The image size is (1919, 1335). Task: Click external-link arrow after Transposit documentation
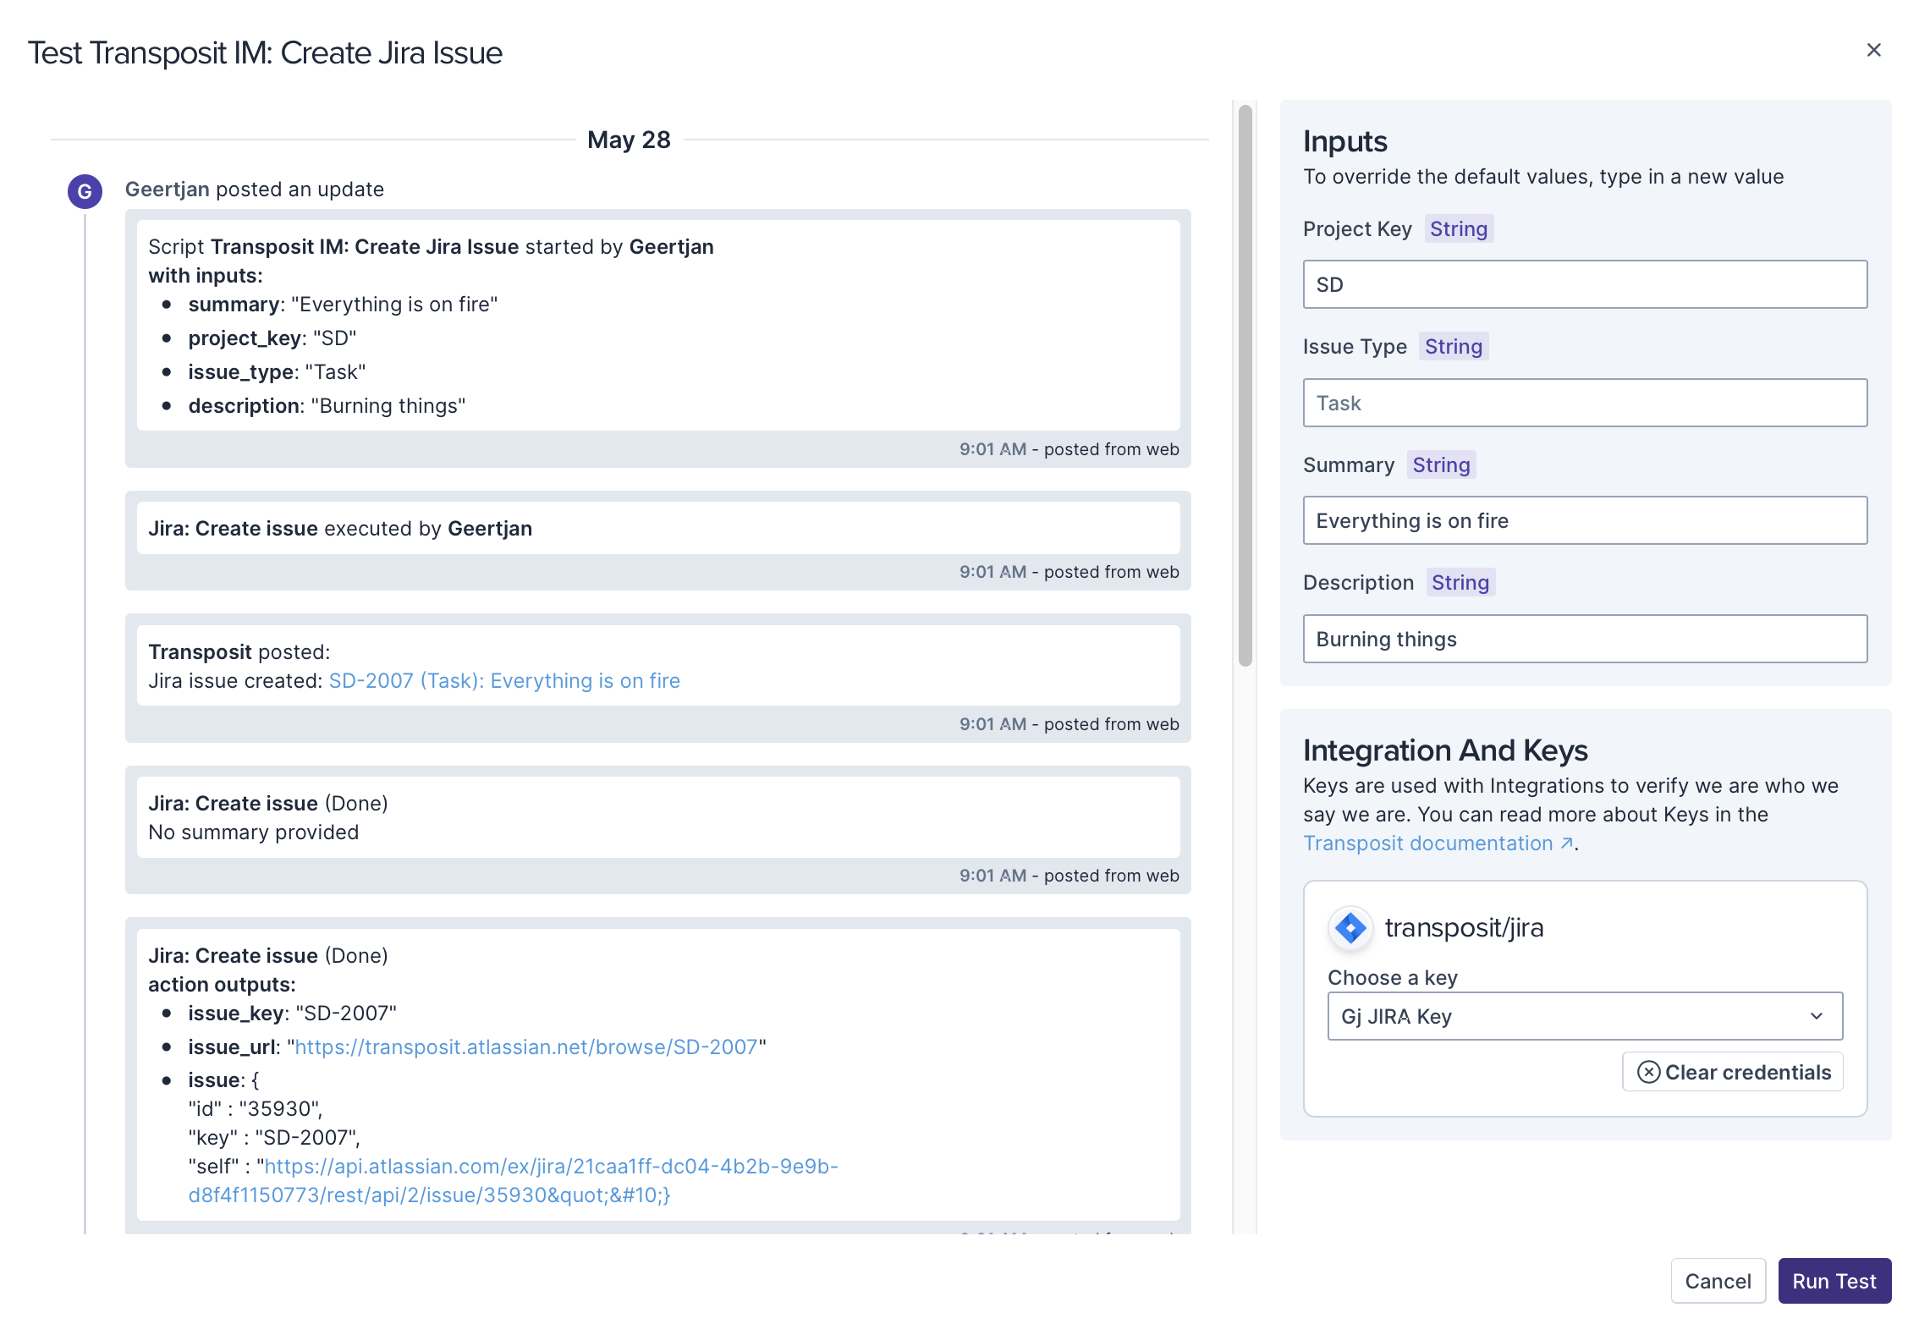pyautogui.click(x=1567, y=843)
